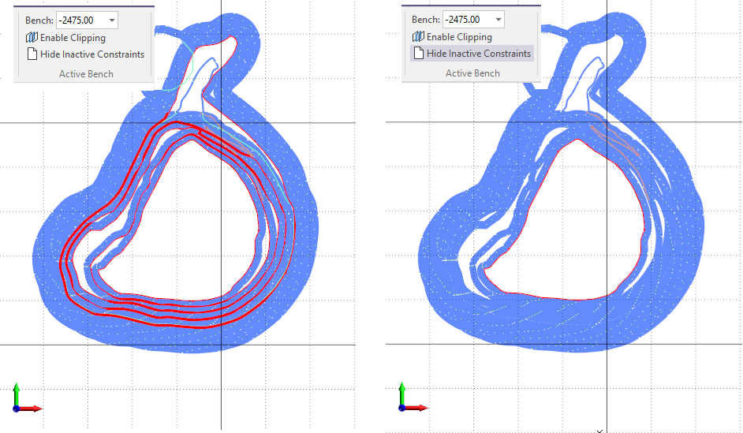Toggle Enable Clipping label in right panel
Screen dimensions: 743x433
click(x=459, y=37)
